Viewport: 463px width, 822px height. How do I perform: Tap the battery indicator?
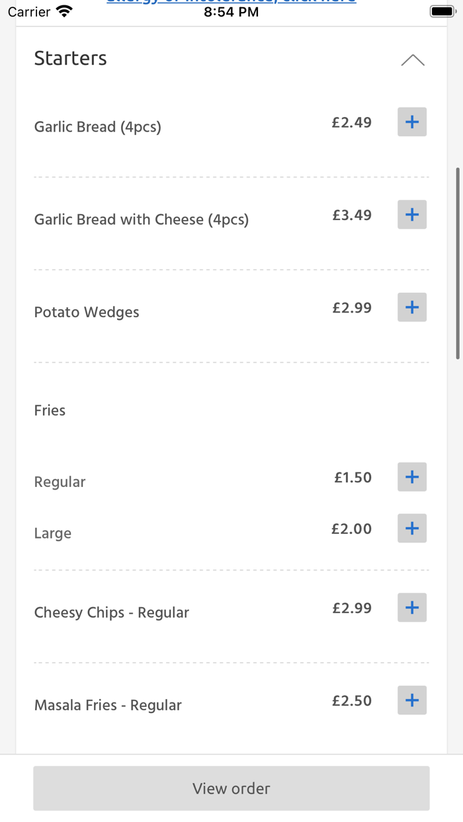pyautogui.click(x=441, y=10)
